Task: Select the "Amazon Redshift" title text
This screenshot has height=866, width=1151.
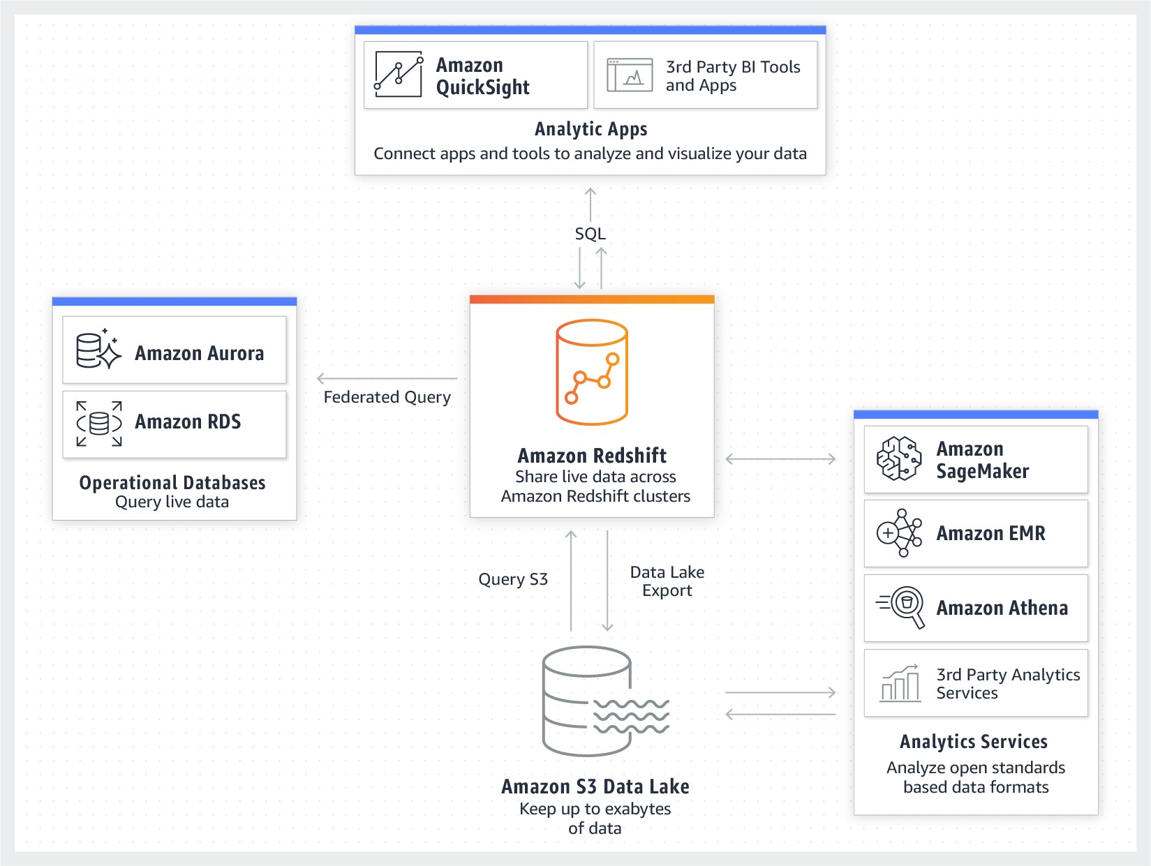Action: click(x=592, y=455)
